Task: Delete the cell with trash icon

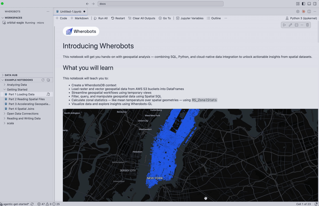Action: click(x=307, y=25)
